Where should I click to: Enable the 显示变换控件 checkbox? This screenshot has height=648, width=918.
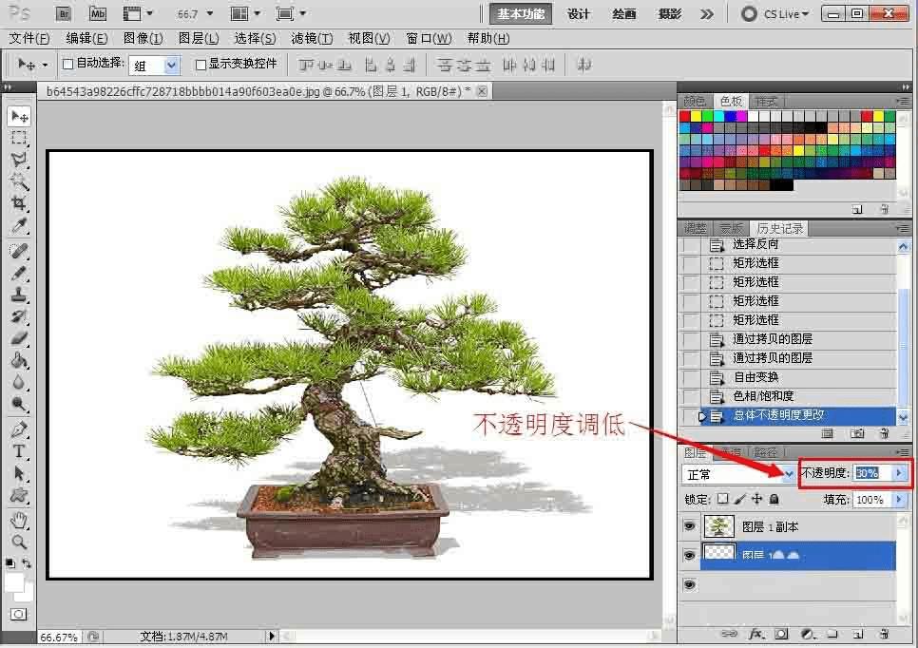[x=201, y=65]
